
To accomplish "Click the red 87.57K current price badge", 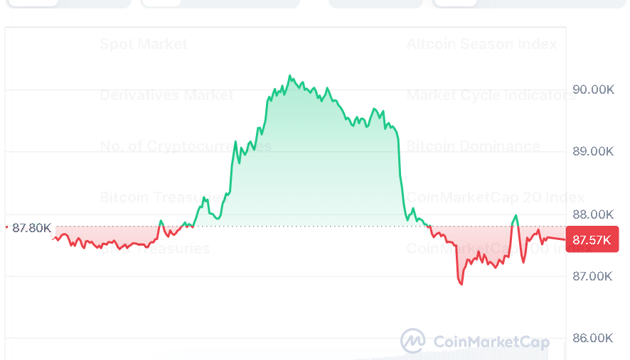I will [592, 240].
